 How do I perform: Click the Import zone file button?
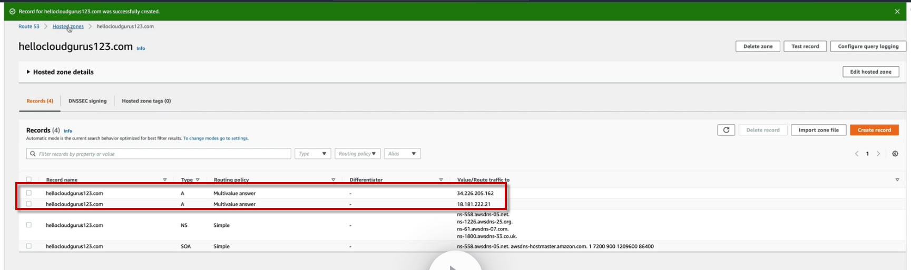pos(818,130)
